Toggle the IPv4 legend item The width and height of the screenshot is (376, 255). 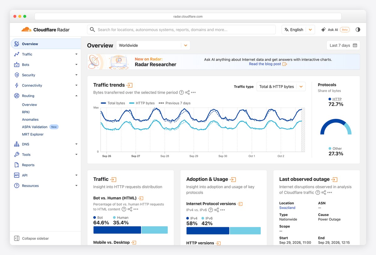(x=192, y=218)
